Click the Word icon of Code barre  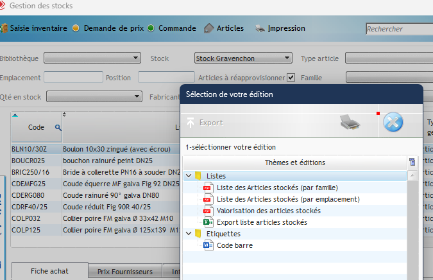click(208, 245)
